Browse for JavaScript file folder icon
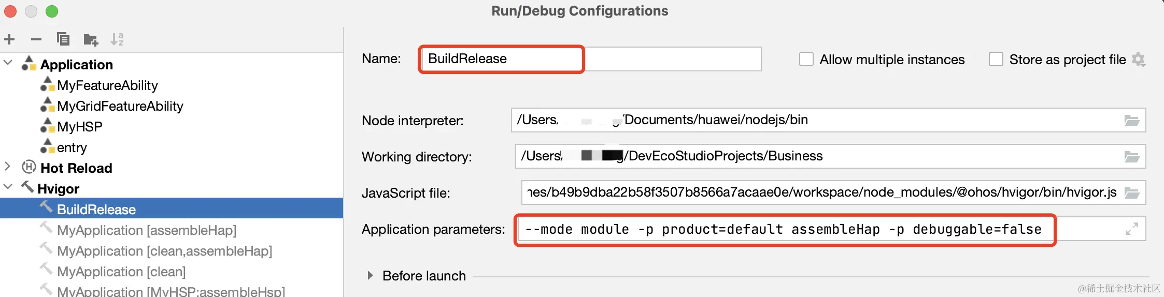The width and height of the screenshot is (1164, 297). [1131, 193]
